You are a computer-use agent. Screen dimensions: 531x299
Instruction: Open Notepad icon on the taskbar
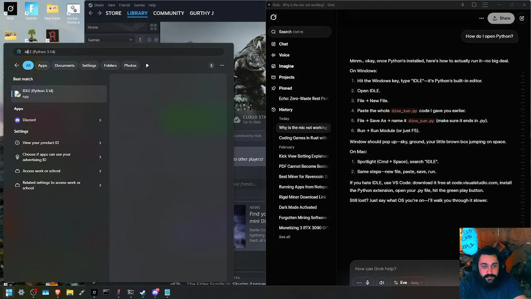[x=167, y=292]
